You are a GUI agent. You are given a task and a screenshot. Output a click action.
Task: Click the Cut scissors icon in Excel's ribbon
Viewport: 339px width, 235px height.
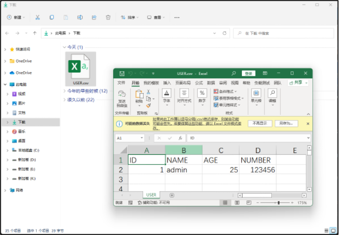pos(148,92)
